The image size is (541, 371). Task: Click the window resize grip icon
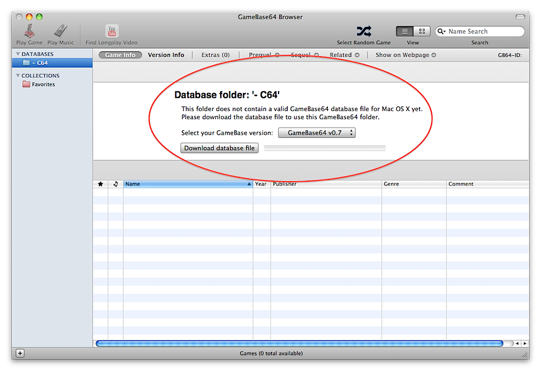tap(525, 354)
